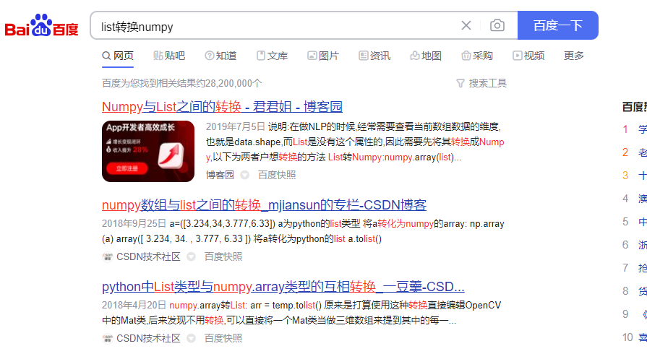Open the 地图 tab

pos(426,56)
